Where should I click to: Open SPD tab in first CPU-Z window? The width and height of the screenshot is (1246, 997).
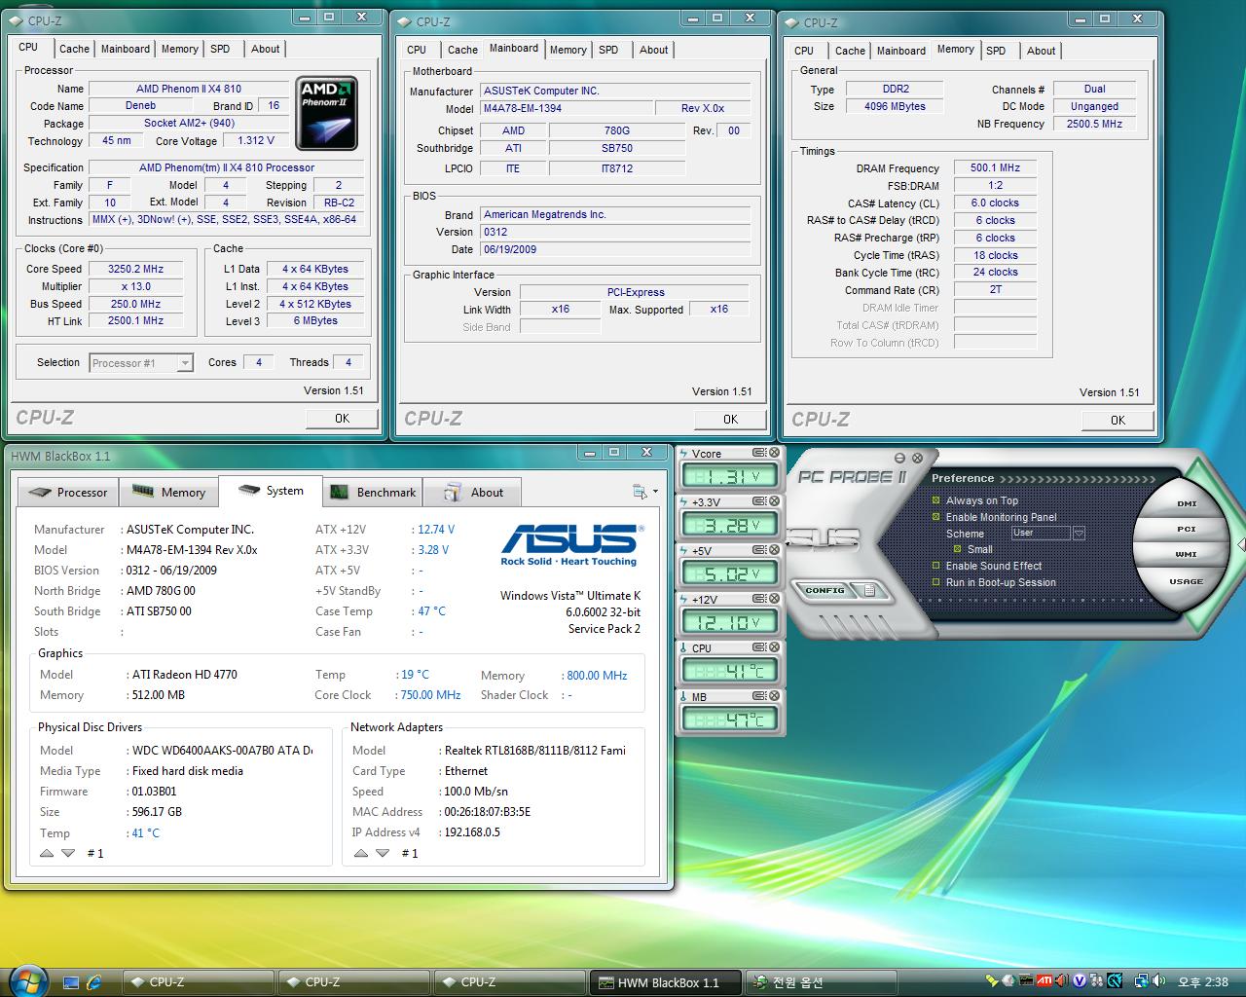click(x=221, y=49)
